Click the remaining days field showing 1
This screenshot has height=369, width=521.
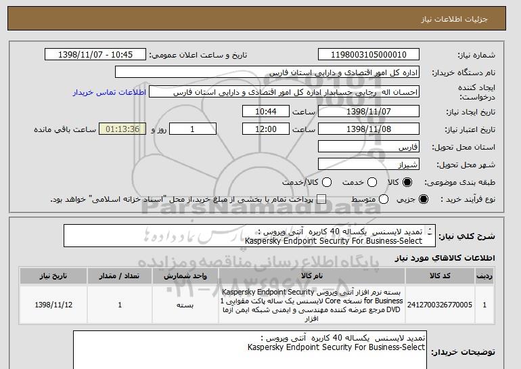(x=193, y=129)
